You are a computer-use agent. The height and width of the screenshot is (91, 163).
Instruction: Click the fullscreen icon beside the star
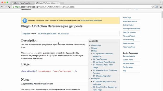click(x=157, y=7)
